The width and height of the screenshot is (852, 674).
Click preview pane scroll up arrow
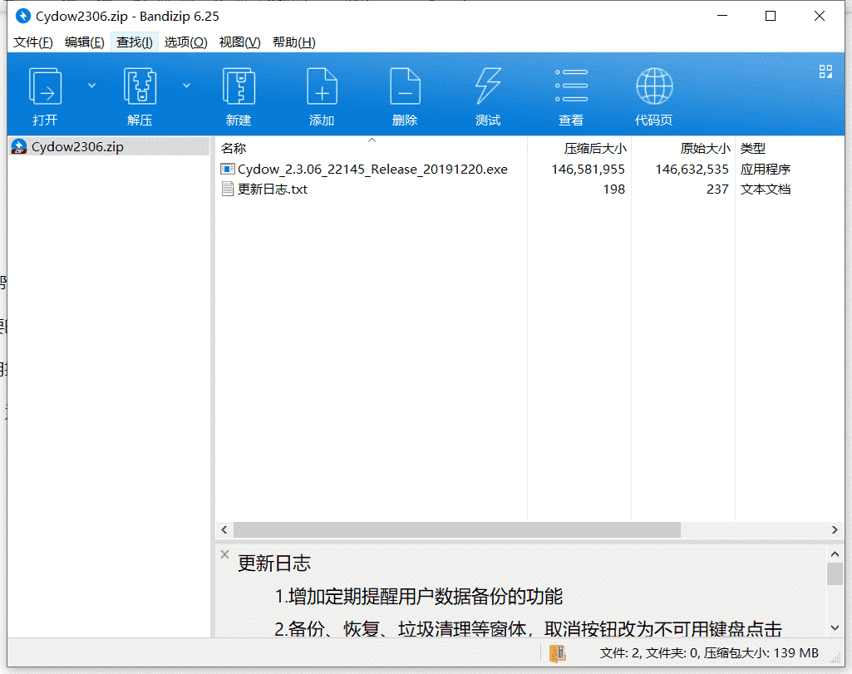(x=835, y=554)
